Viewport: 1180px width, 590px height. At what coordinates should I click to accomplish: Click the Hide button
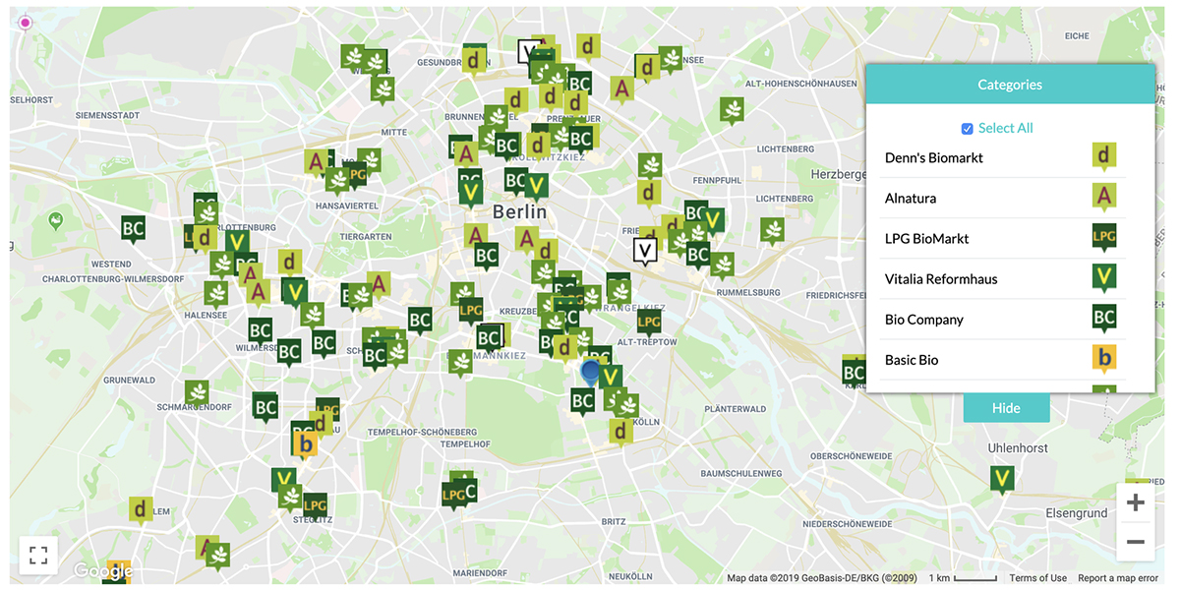pyautogui.click(x=1006, y=408)
